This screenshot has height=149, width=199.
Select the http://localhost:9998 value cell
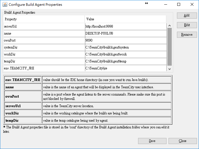coord(126,26)
